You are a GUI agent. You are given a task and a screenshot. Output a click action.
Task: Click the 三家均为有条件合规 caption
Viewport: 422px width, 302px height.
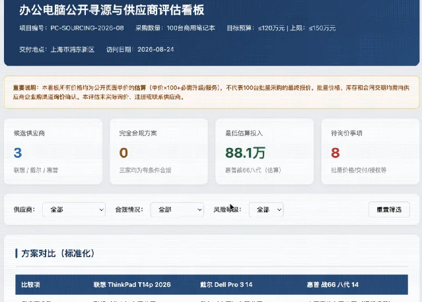tap(145, 170)
